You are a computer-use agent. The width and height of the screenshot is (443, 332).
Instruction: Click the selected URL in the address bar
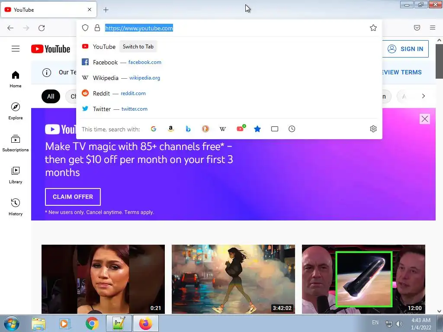tap(139, 28)
